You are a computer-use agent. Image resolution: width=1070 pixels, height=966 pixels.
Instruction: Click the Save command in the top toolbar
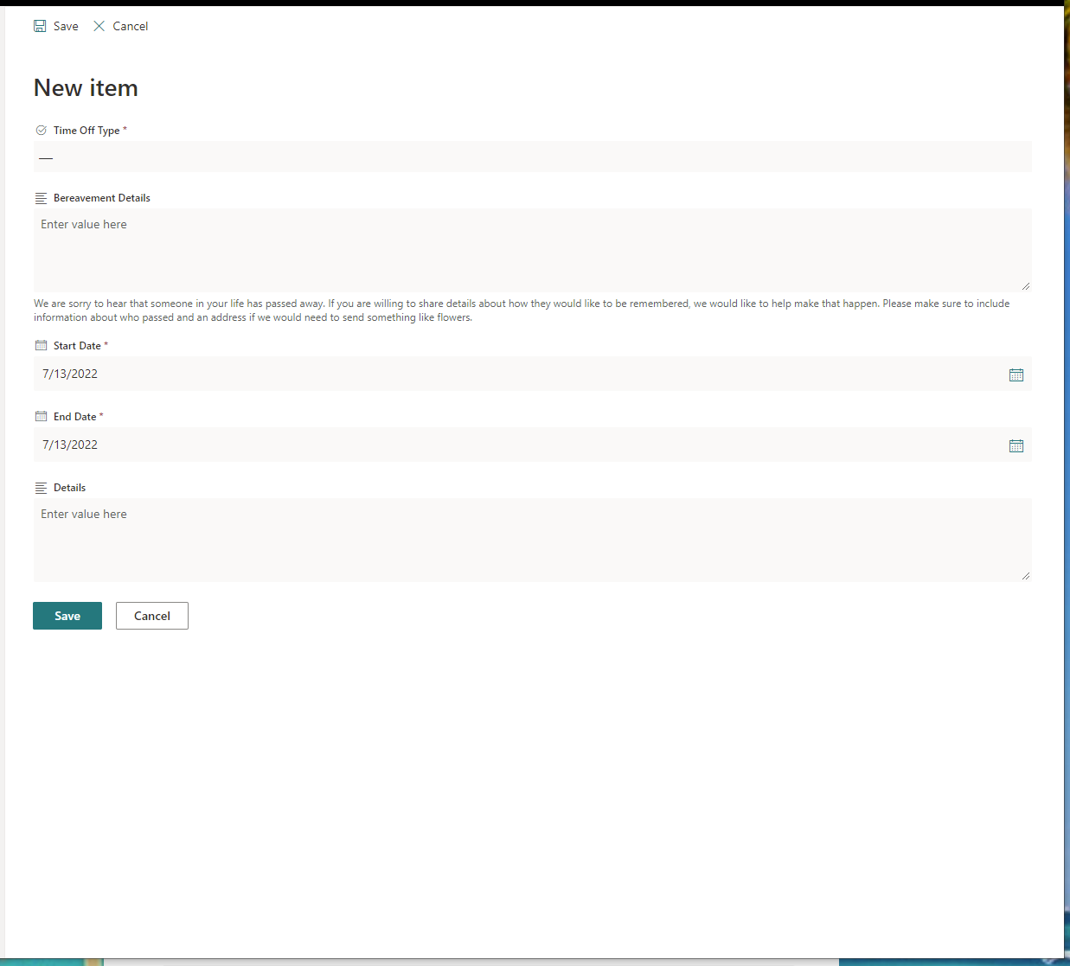coord(56,26)
